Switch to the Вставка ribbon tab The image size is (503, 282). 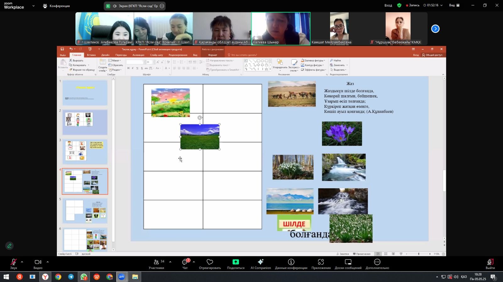click(x=91, y=55)
